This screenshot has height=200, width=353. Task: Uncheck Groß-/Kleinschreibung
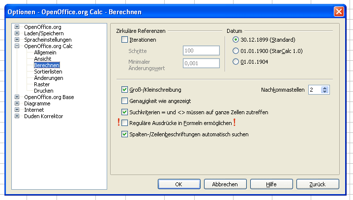[x=124, y=90]
